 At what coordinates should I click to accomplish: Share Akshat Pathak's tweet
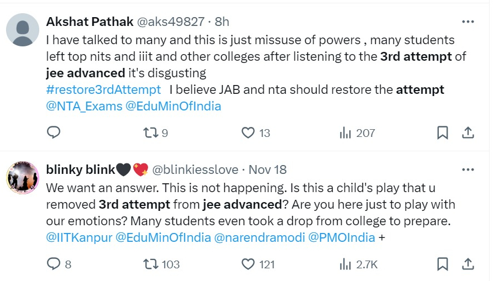468,132
